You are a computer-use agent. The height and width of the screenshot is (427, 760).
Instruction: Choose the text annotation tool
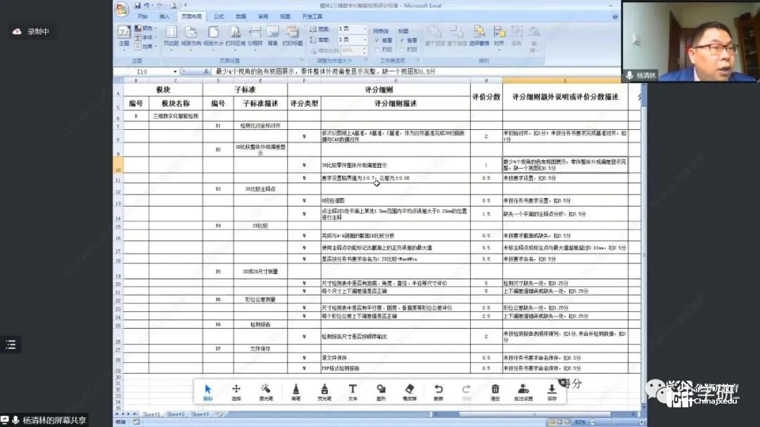353,391
